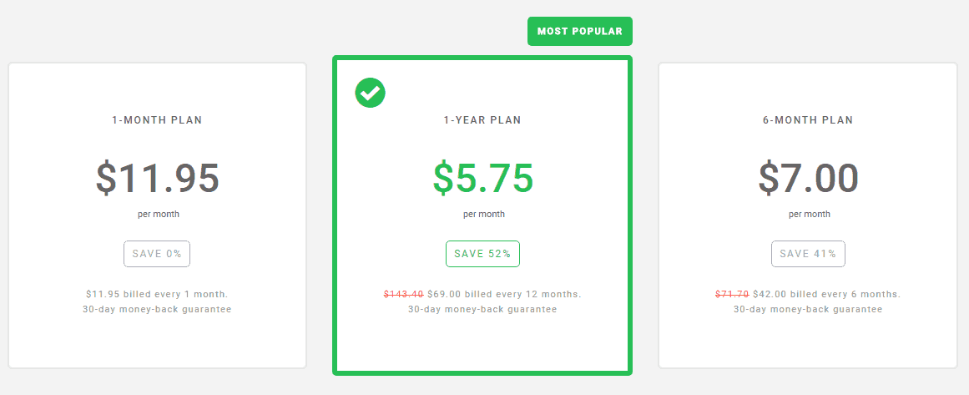
Task: Click the Save 0% badge
Action: coord(157,254)
